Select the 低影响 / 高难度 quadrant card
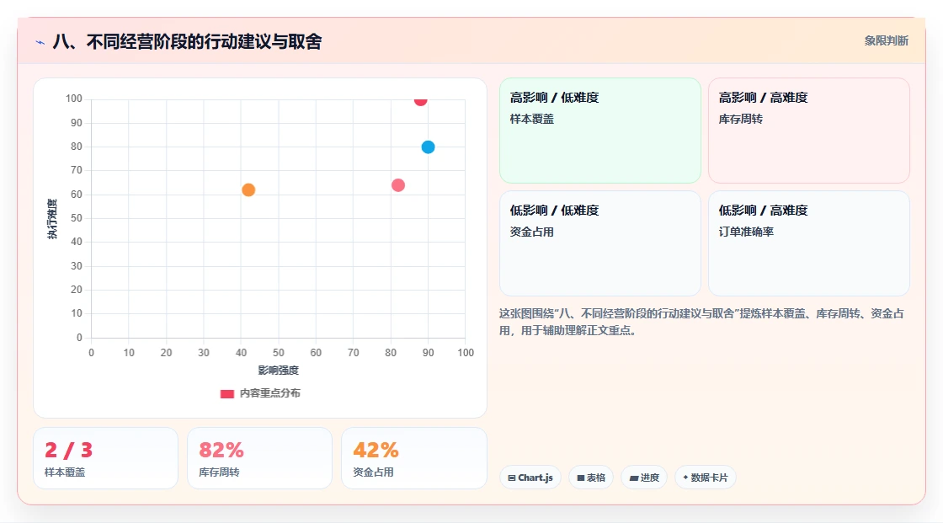The width and height of the screenshot is (943, 523). [809, 243]
